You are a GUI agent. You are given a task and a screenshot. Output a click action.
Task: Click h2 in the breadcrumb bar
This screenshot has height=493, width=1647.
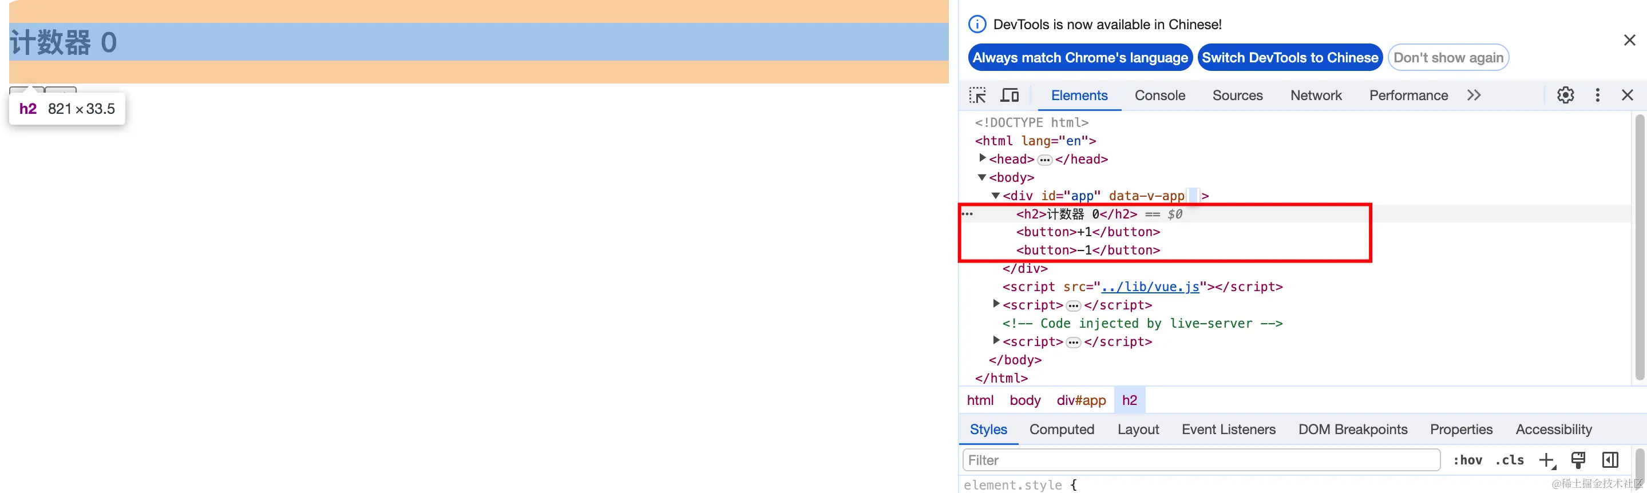pos(1129,400)
